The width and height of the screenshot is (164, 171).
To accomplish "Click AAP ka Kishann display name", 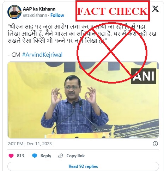I will coord(39,9).
